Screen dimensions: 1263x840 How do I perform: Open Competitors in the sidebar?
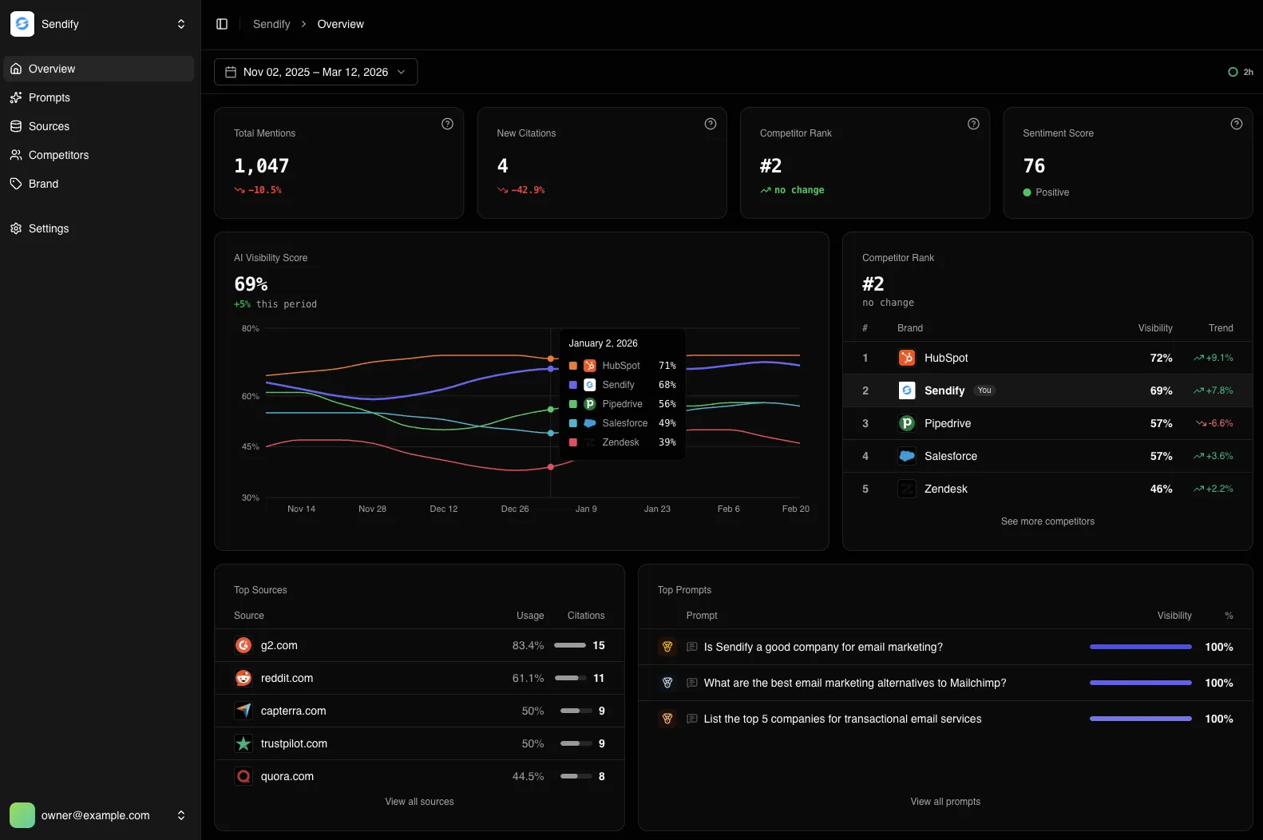[x=58, y=155]
